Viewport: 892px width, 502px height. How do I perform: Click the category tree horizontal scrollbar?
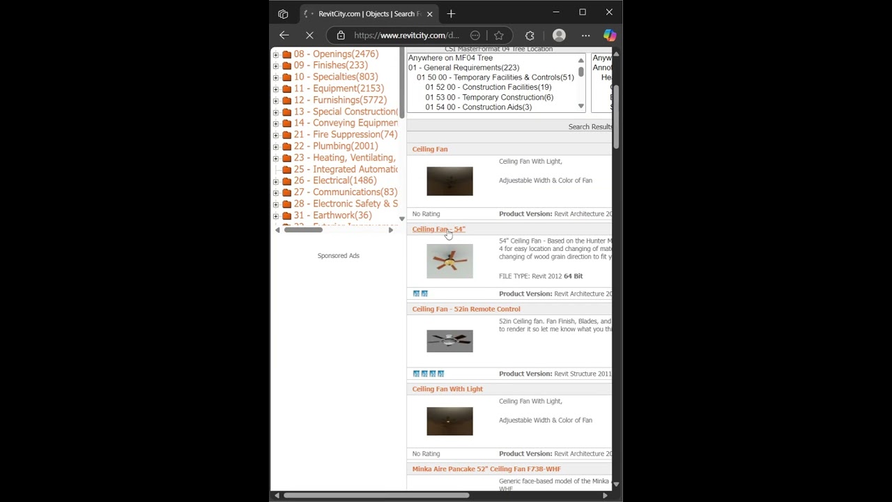(x=303, y=229)
